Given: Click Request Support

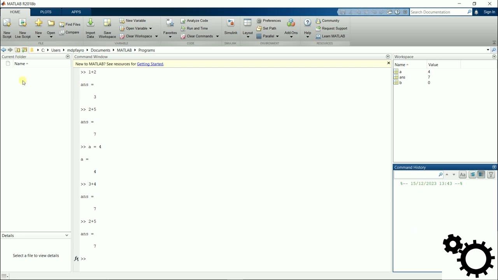Looking at the screenshot, I should pos(331,28).
